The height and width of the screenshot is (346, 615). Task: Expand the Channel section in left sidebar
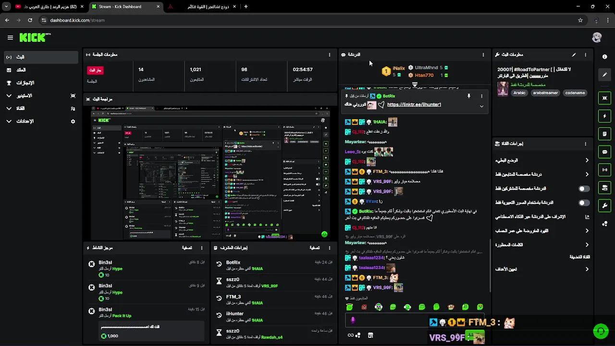tap(41, 109)
